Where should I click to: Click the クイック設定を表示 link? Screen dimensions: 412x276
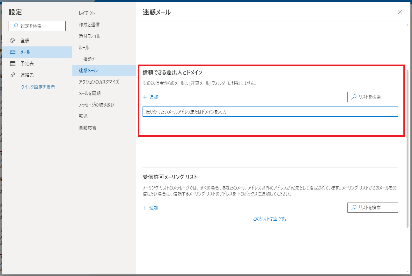38,87
